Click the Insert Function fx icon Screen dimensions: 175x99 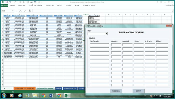[x=29, y=11]
